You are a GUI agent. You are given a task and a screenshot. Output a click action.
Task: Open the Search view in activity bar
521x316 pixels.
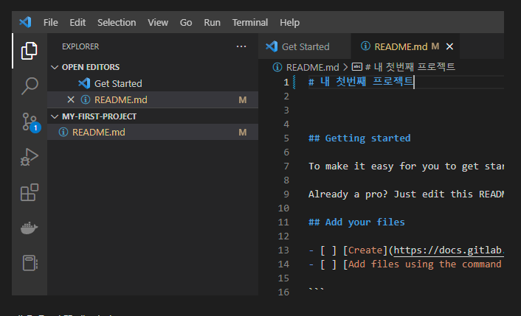click(30, 86)
